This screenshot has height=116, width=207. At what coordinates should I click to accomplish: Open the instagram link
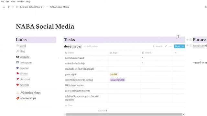coord(26,63)
